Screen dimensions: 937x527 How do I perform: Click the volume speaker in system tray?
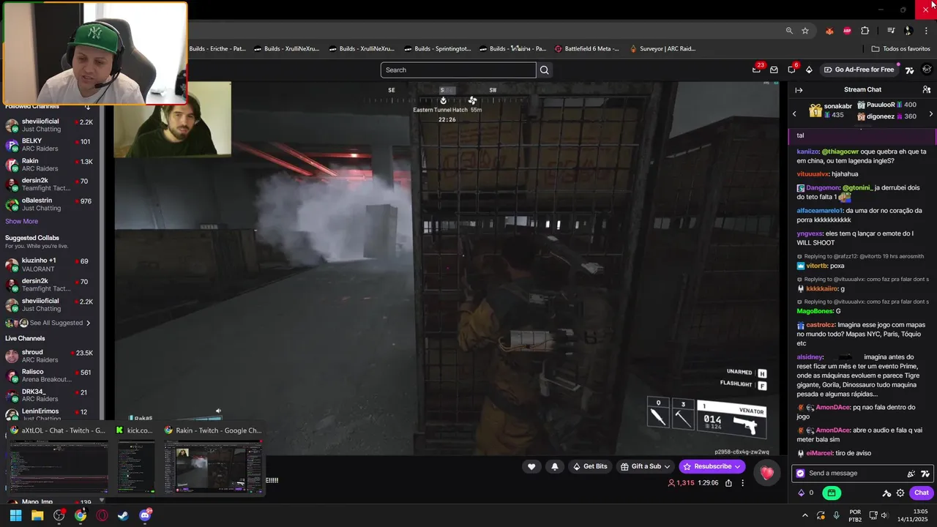[x=884, y=515]
